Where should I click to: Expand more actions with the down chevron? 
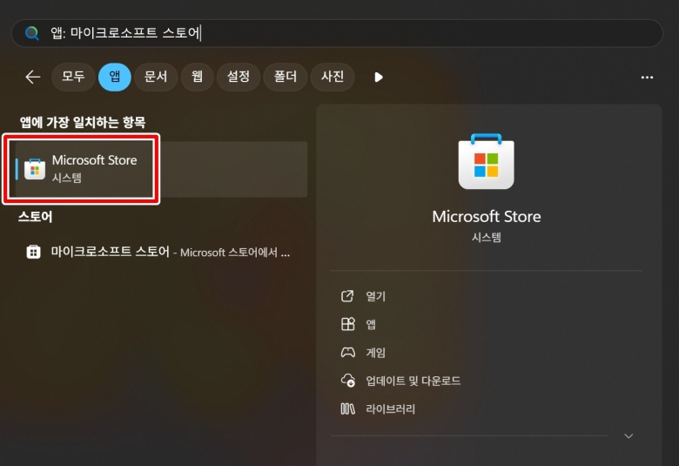tap(629, 436)
